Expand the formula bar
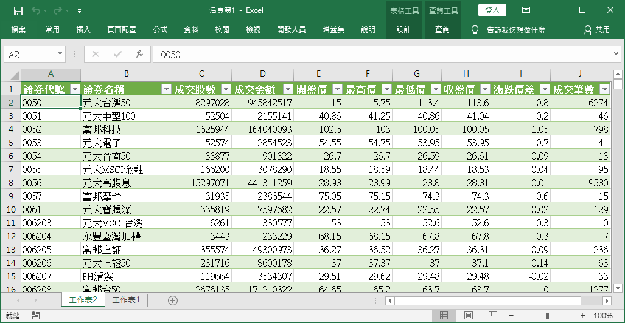 click(616, 54)
